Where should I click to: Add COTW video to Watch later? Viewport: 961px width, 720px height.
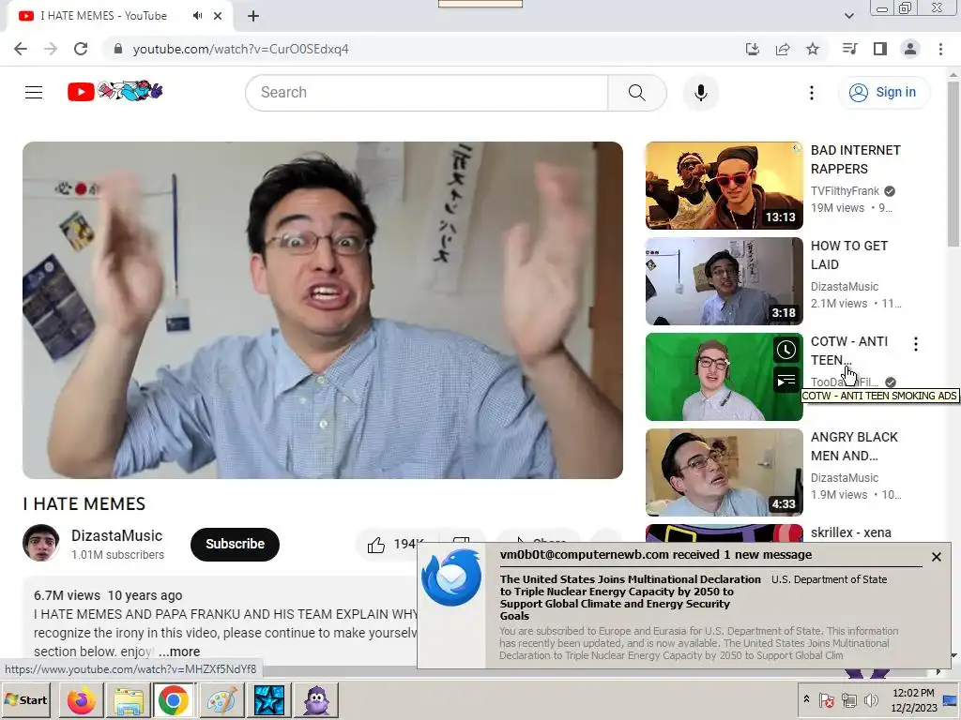click(786, 351)
